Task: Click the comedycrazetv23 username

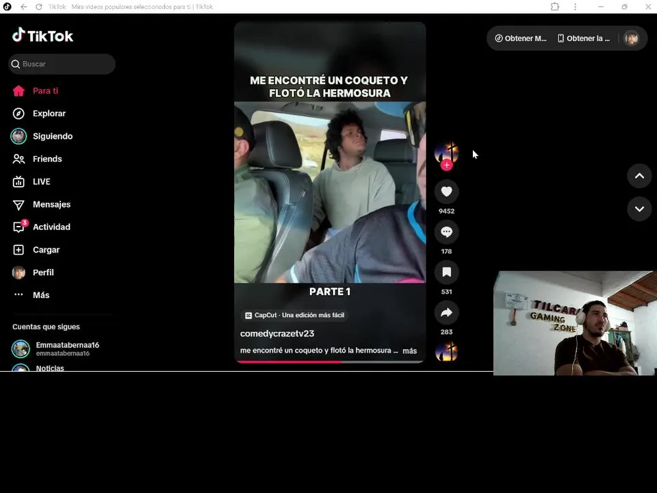Action: tap(277, 333)
